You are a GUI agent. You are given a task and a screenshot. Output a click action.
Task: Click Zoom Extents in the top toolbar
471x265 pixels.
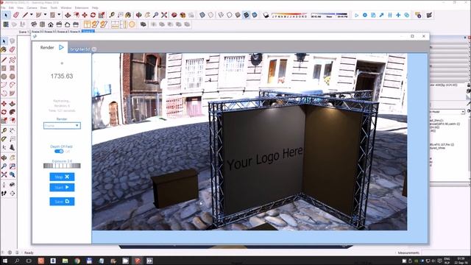coord(164,15)
